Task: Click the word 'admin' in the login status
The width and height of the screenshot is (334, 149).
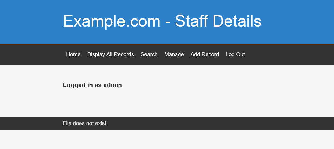Action: click(x=113, y=85)
